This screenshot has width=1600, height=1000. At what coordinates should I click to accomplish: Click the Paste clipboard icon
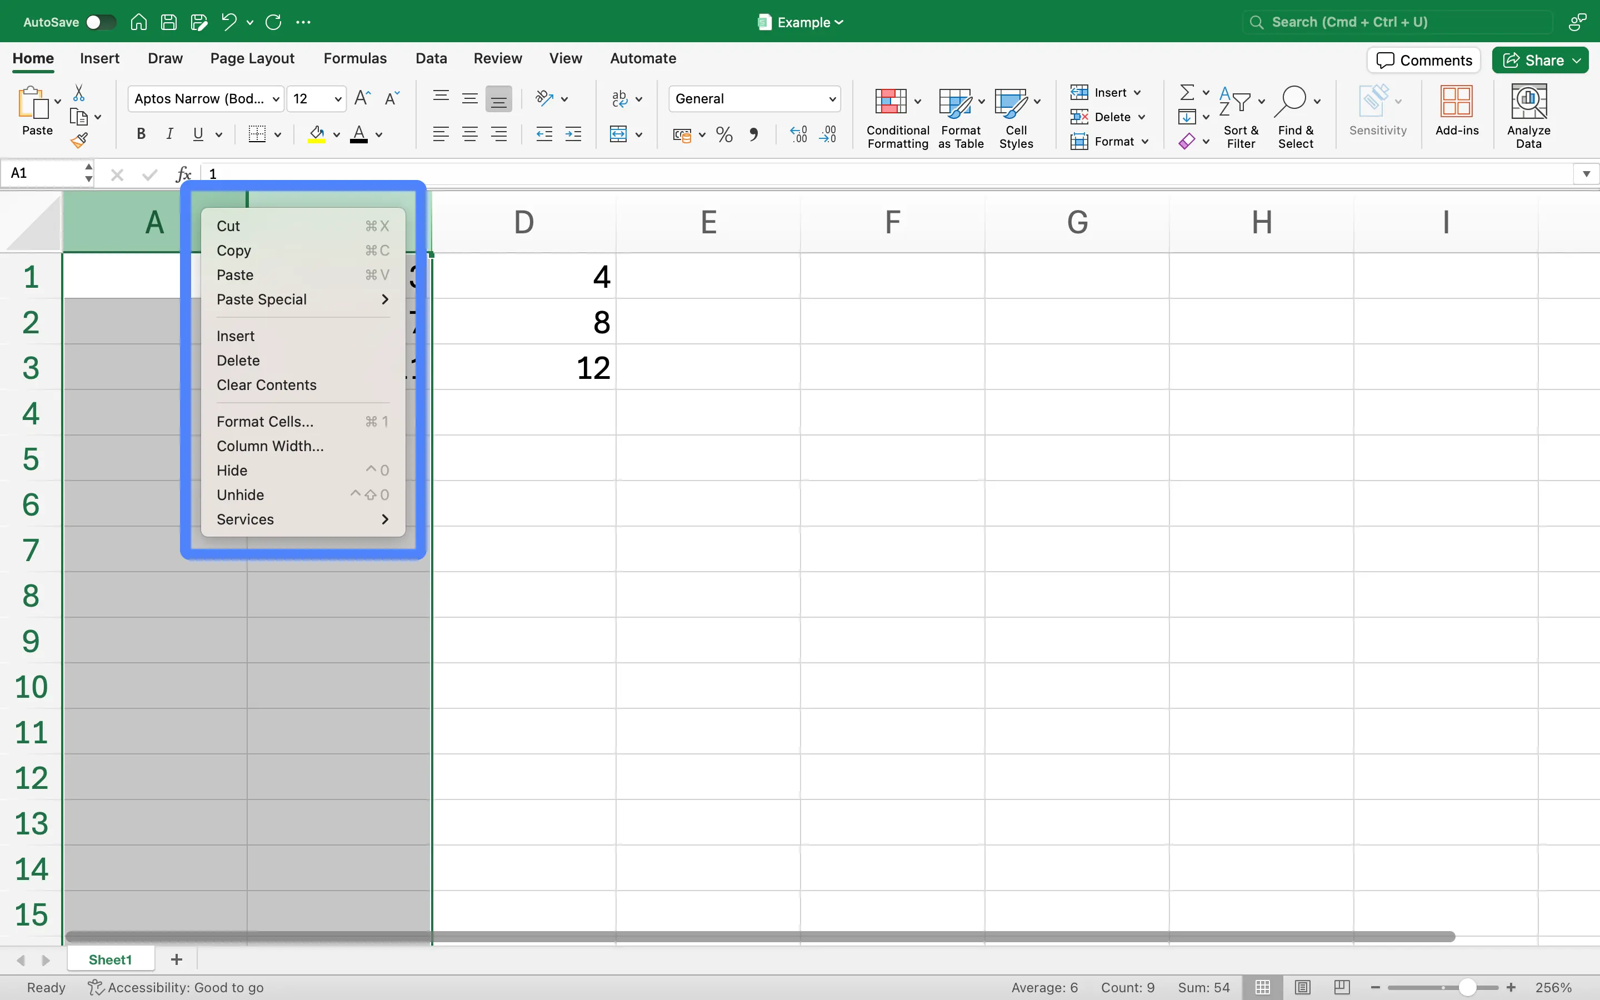click(x=33, y=103)
